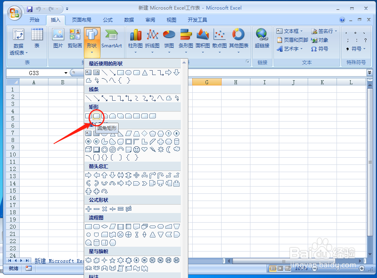The width and height of the screenshot is (377, 278).
Task: Insert header and footer (页眉和页脚)
Action: coord(292,40)
